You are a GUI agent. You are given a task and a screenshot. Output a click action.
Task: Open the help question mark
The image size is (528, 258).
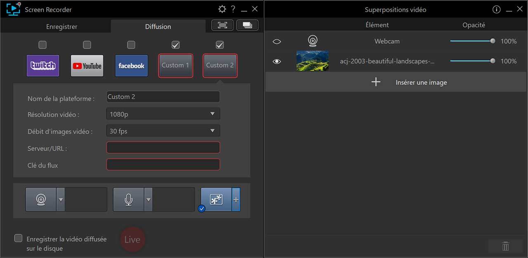click(233, 9)
